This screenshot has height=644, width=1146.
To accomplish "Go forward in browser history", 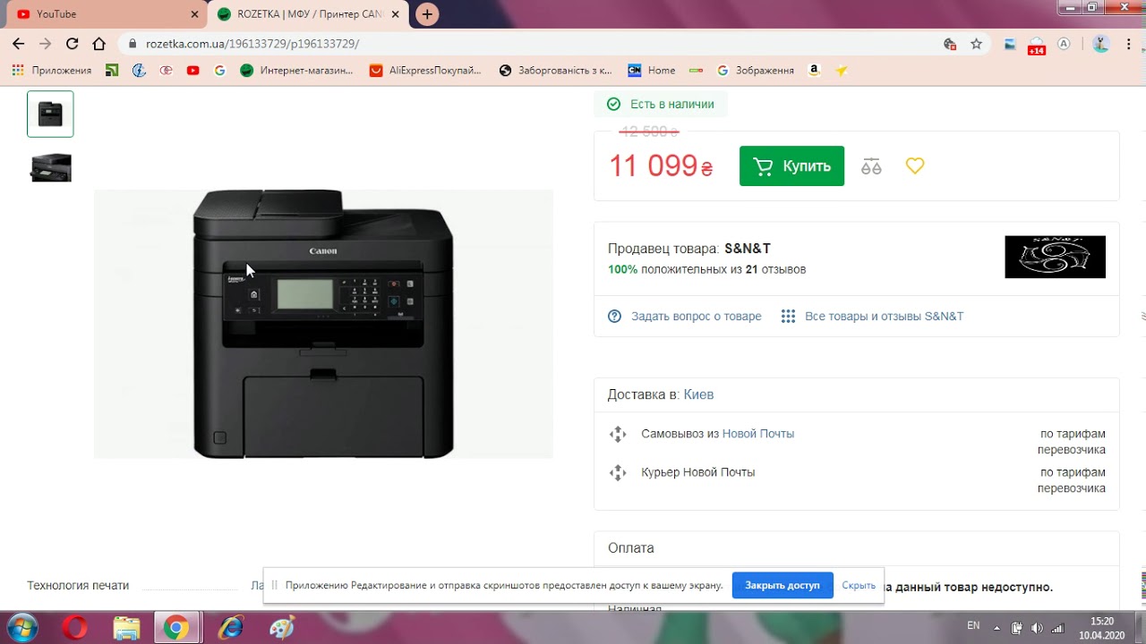I will pos(46,44).
